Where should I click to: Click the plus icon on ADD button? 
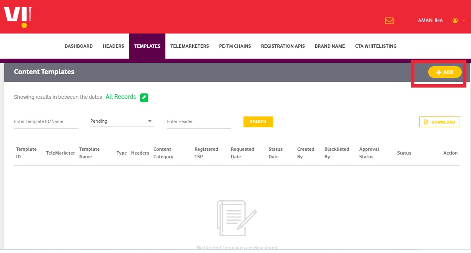[439, 72]
